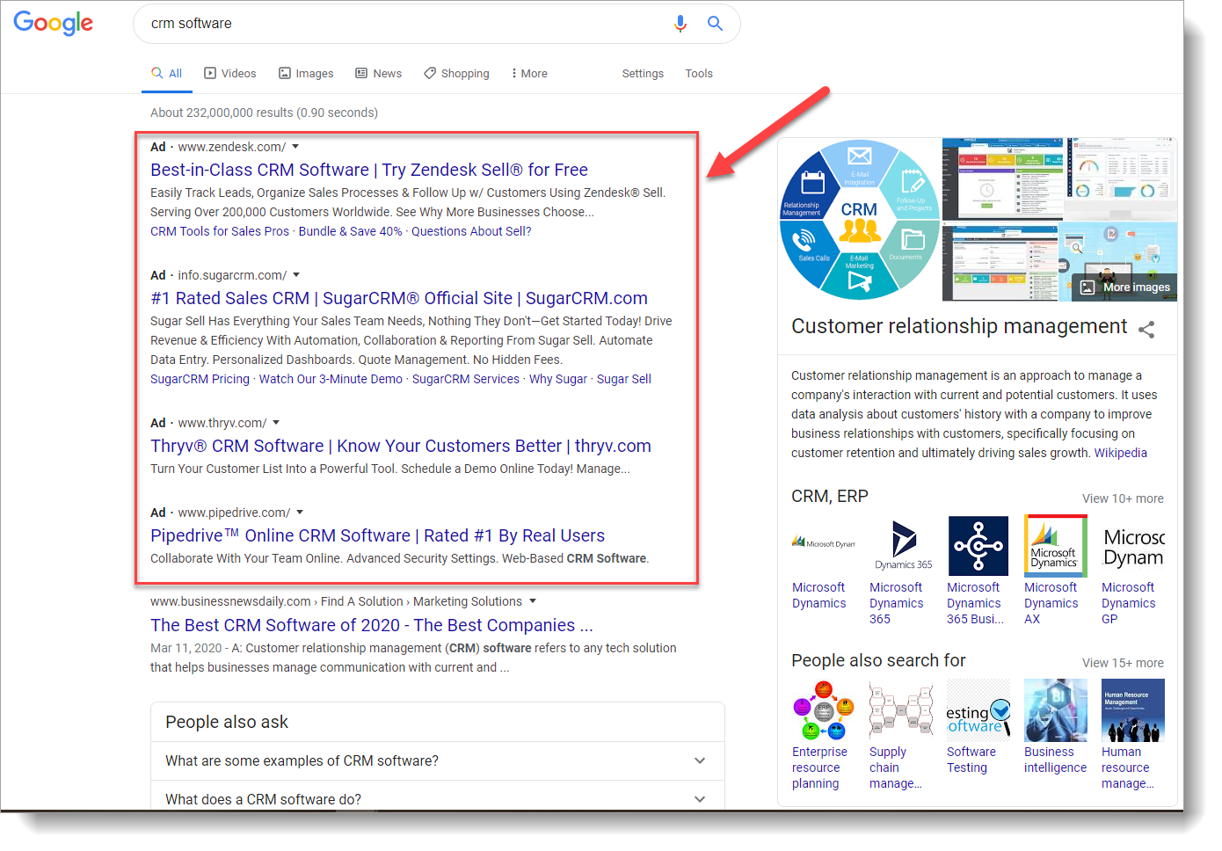The width and height of the screenshot is (1222, 851).
Task: Click 'View 10+ more' for CRM, ERP
Action: pos(1123,498)
